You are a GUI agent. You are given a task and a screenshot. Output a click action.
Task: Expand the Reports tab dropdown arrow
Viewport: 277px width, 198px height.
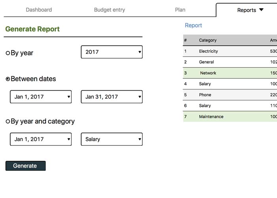[261, 10]
